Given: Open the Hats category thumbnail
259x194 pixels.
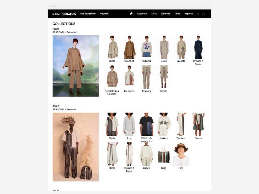Looking at the screenshot, I should click(181, 154).
